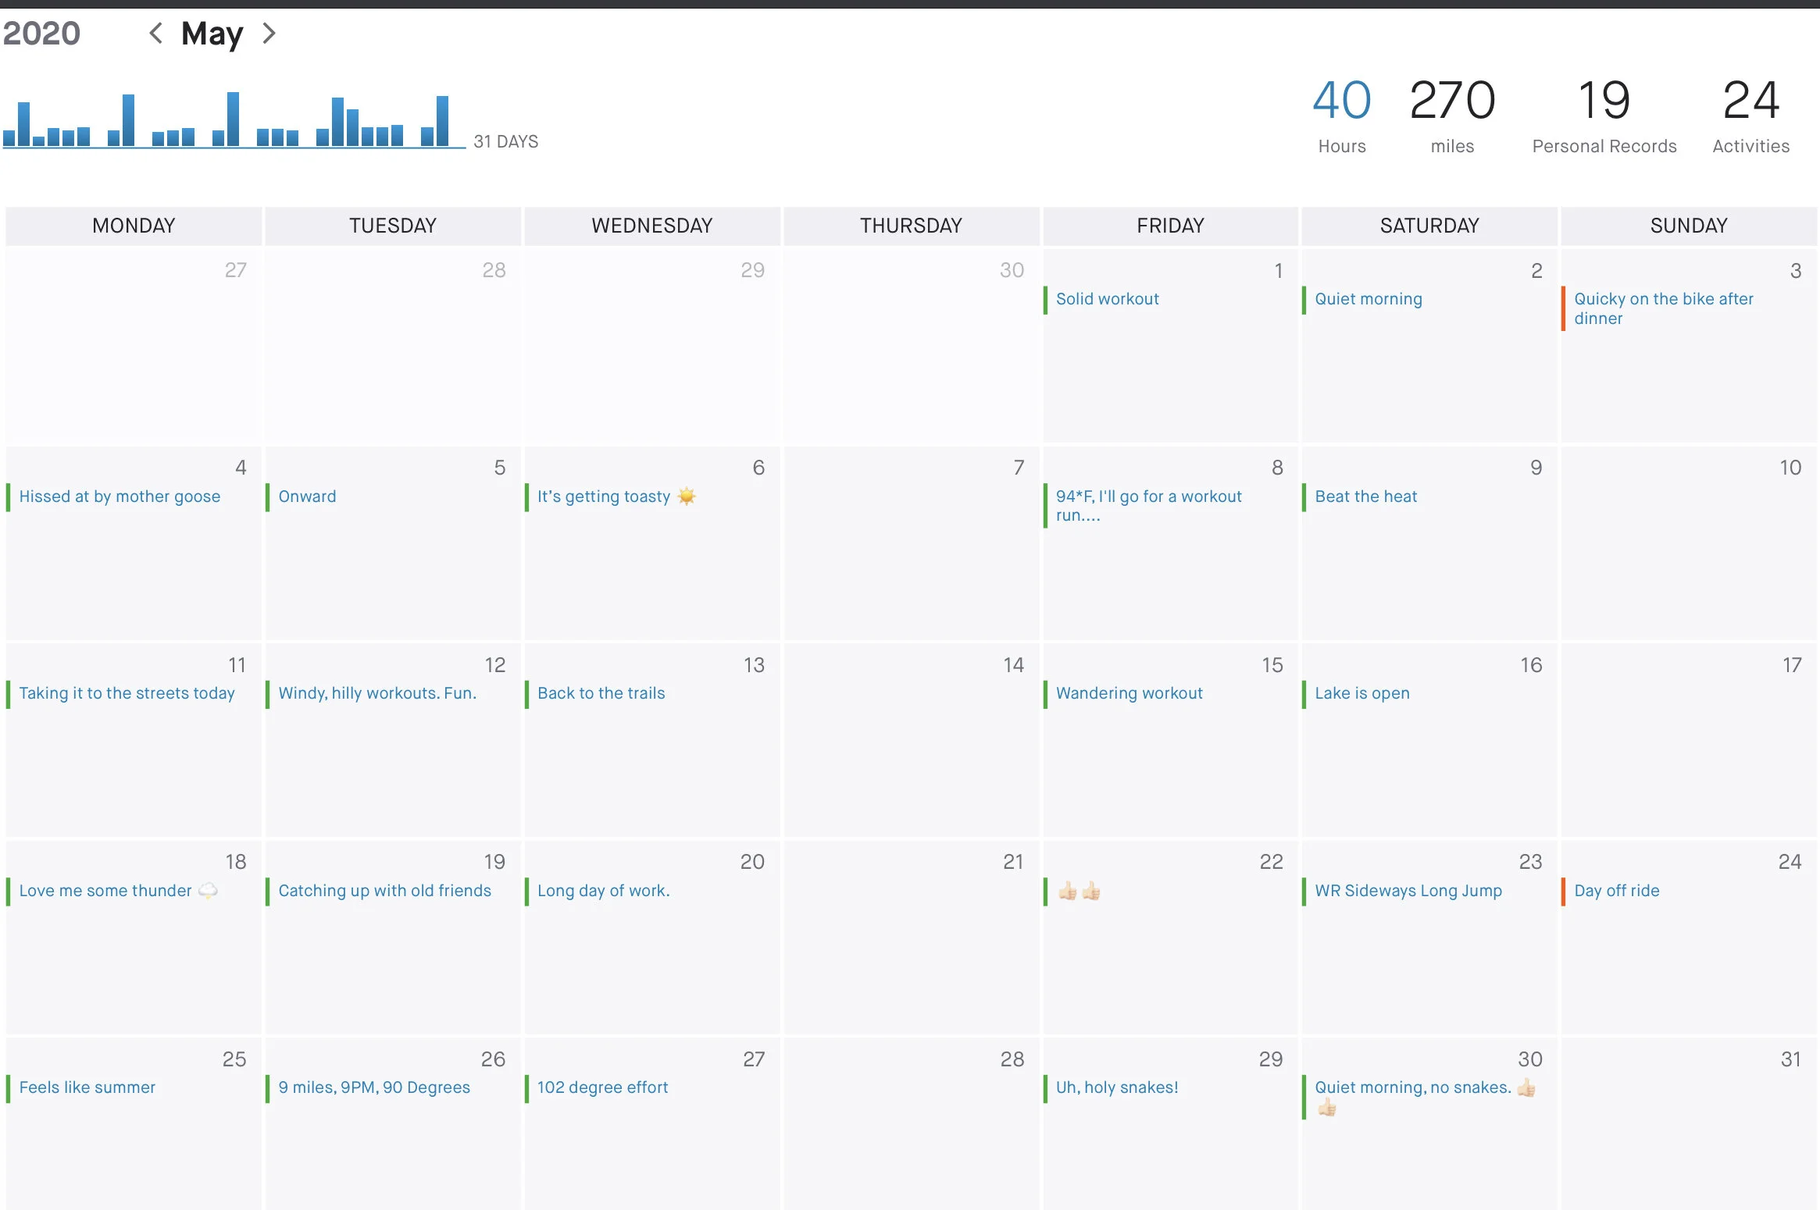Open 'Quicky on the bike after dinner'
The width and height of the screenshot is (1820, 1210).
pyautogui.click(x=1663, y=308)
